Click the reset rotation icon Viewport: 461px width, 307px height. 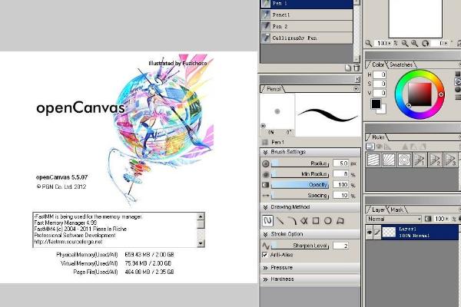pyautogui.click(x=425, y=44)
